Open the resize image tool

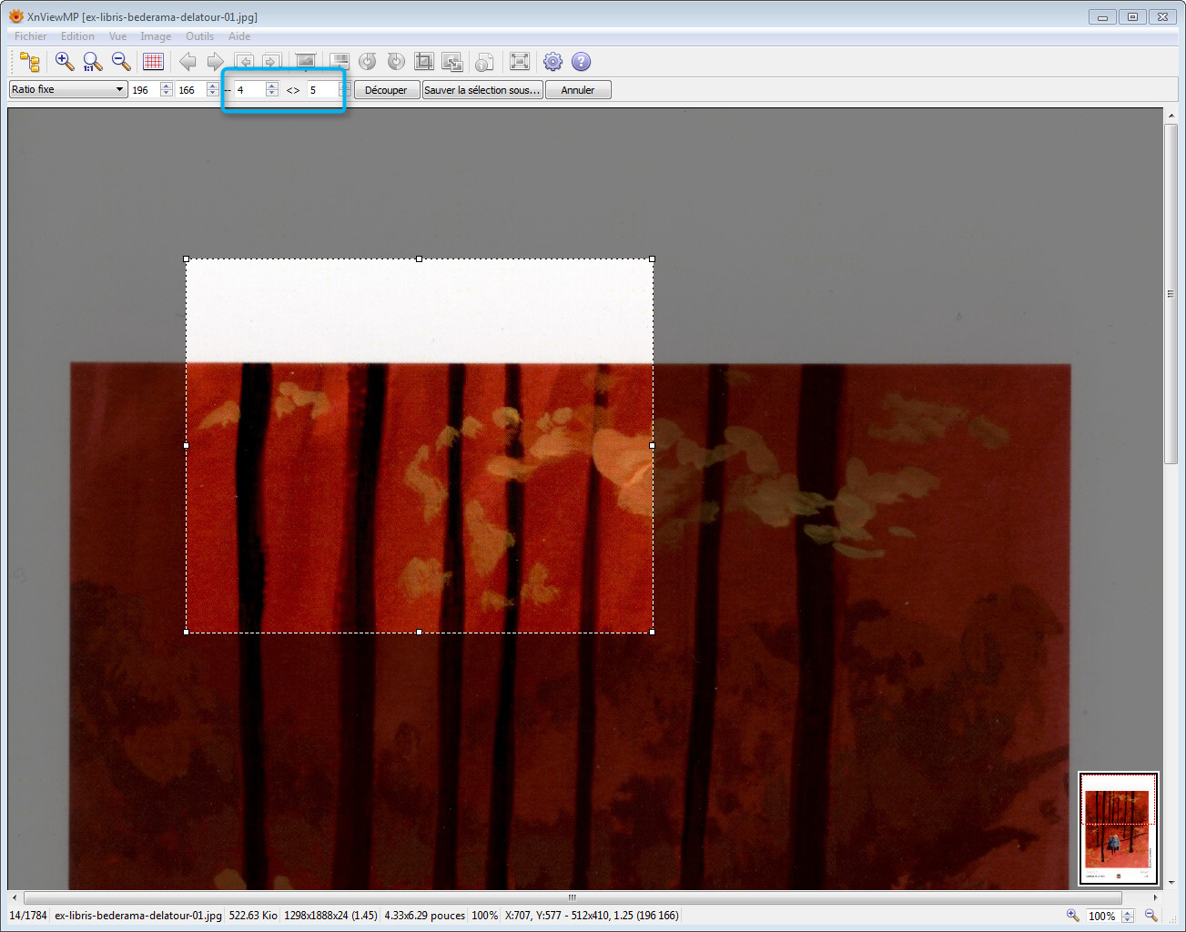coord(451,62)
